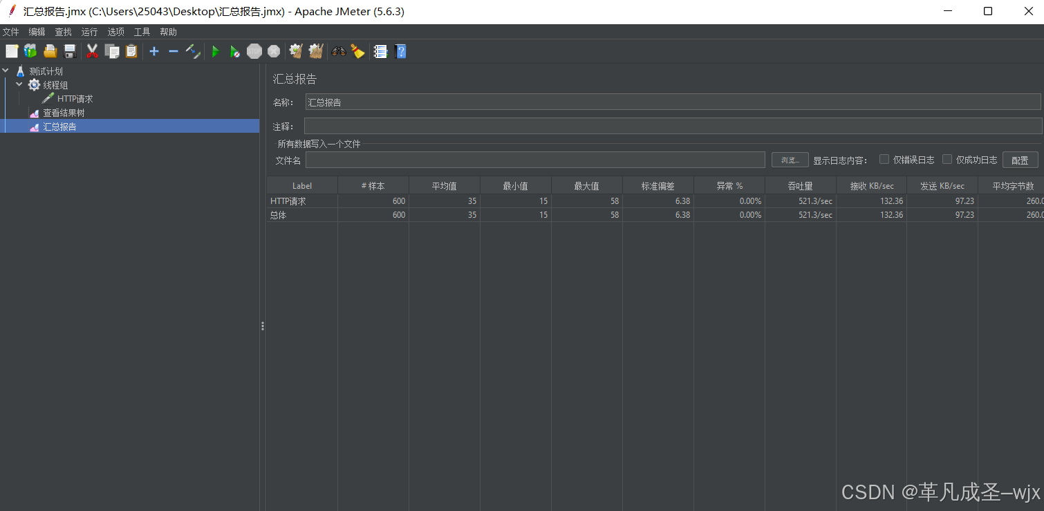The height and width of the screenshot is (511, 1044).
Task: Click 97.23 in the 总体 row
Action: click(964, 215)
